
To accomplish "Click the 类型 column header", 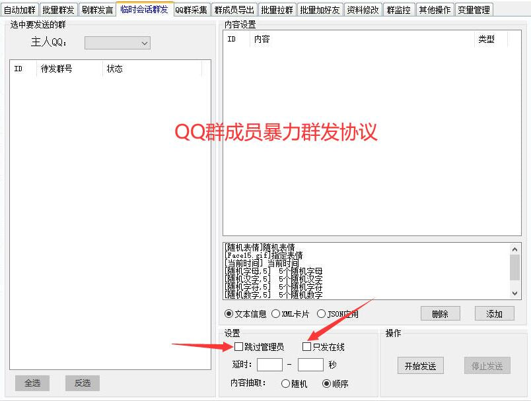I will 491,39.
